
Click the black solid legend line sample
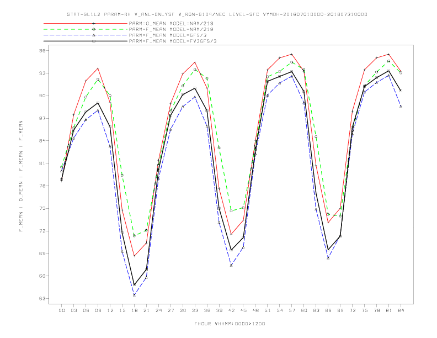[86, 41]
